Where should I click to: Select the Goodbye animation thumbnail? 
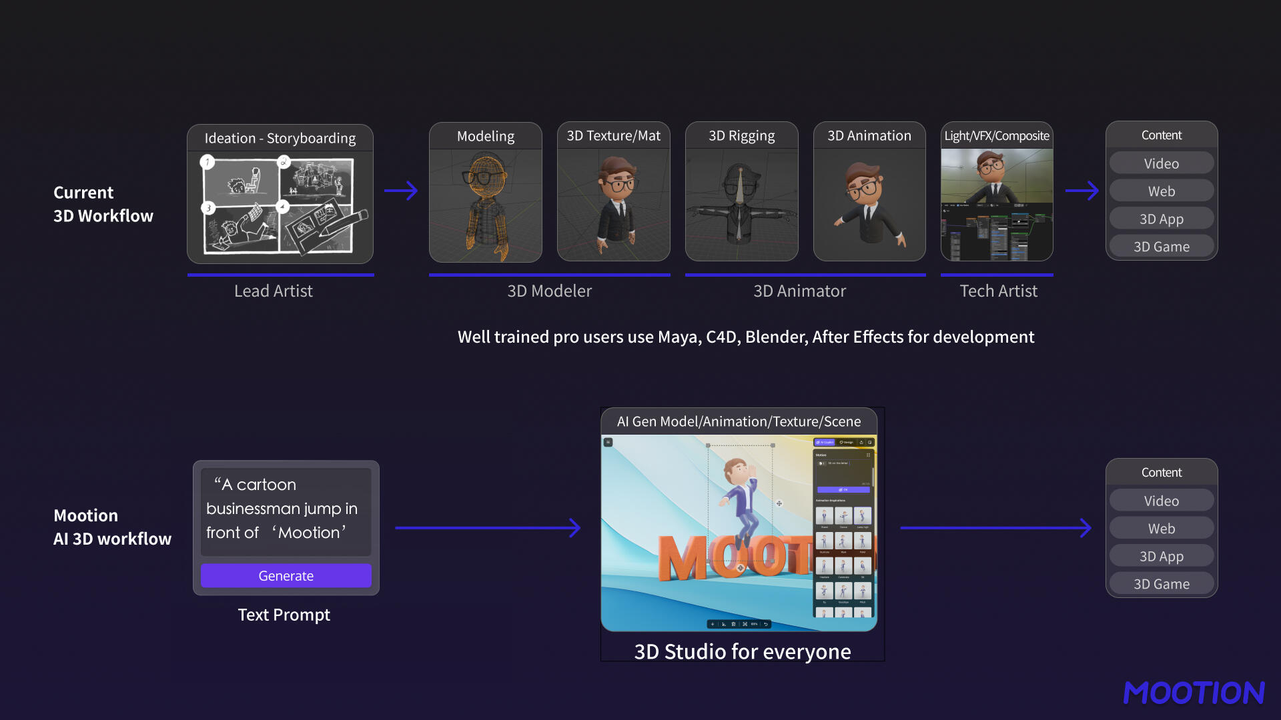pos(843,591)
